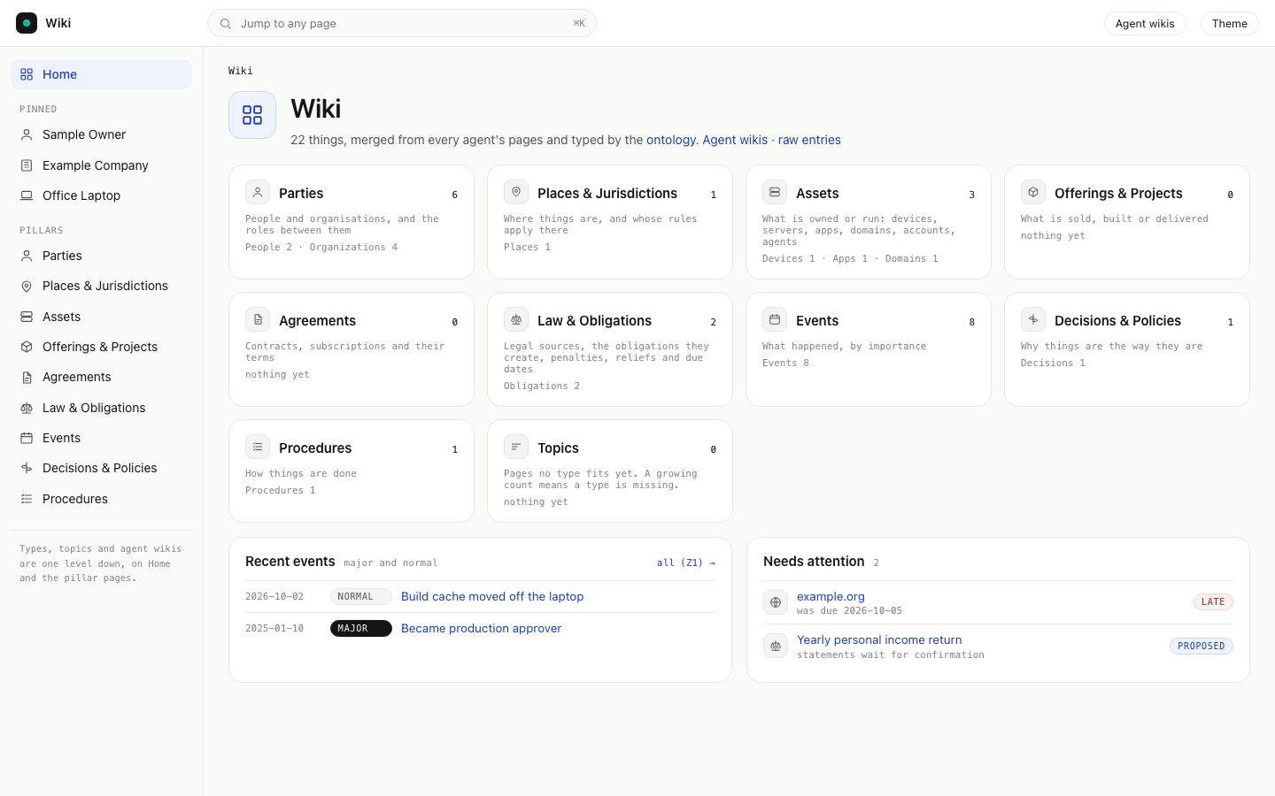Follow the raw entries link

coord(809,140)
